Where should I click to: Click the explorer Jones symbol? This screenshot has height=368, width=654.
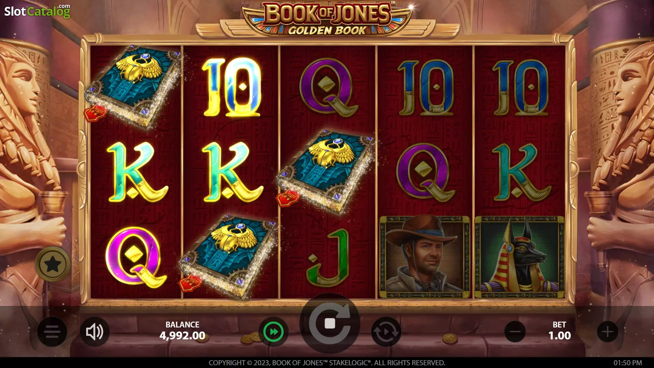point(425,257)
